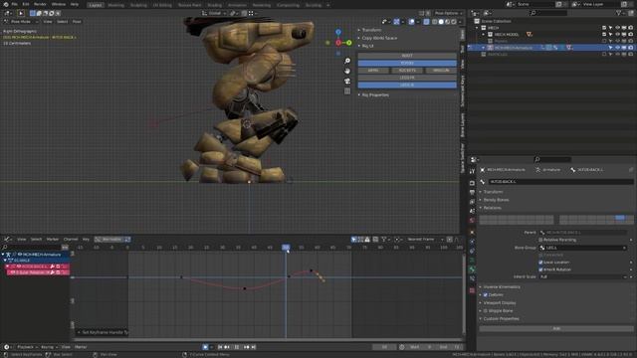The height and width of the screenshot is (358, 637).
Task: Open the Output properties tab icon
Action: click(472, 192)
